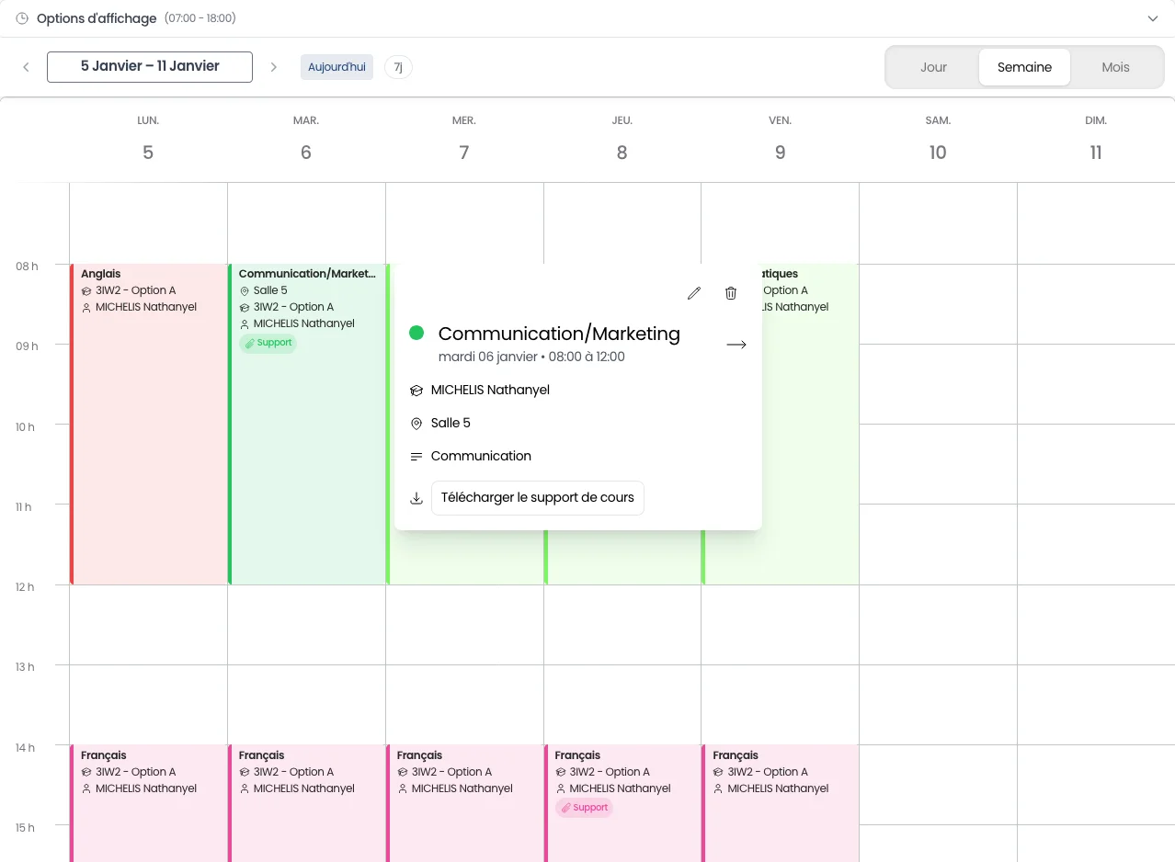1175x862 pixels.
Task: Click MICHELIS Nathanyel in the popup
Action: 490,391
